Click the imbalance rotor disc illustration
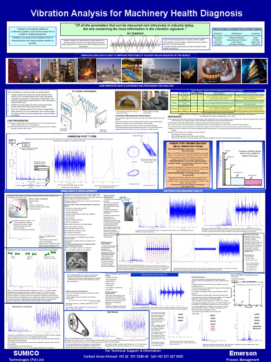 tap(18, 208)
